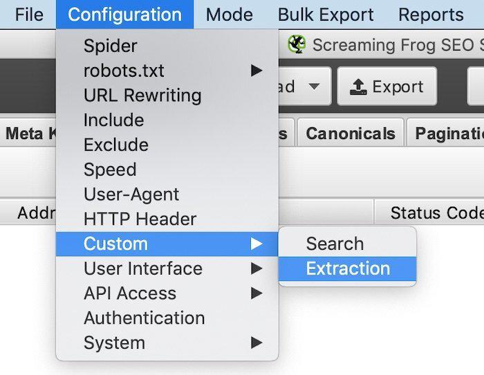Select the Exclude menu entry

click(x=116, y=145)
